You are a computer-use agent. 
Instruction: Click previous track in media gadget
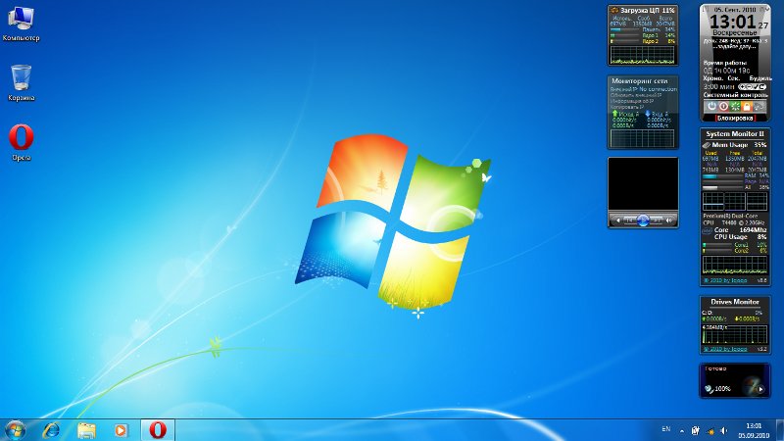click(x=629, y=220)
